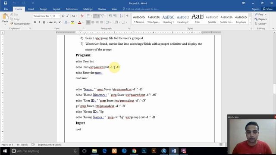
Task: Click the line spacing icon
Action: (x=108, y=22)
